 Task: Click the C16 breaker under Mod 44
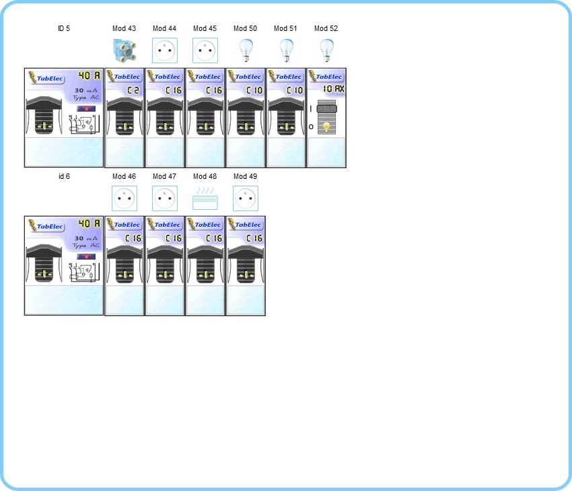tap(165, 118)
